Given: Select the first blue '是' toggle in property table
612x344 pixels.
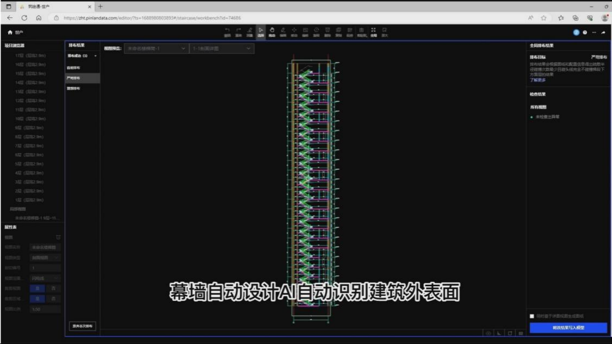Looking at the screenshot, I should (x=37, y=288).
